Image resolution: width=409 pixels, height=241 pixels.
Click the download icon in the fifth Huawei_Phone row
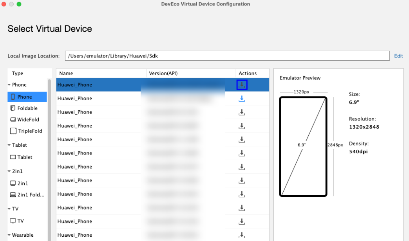click(242, 140)
